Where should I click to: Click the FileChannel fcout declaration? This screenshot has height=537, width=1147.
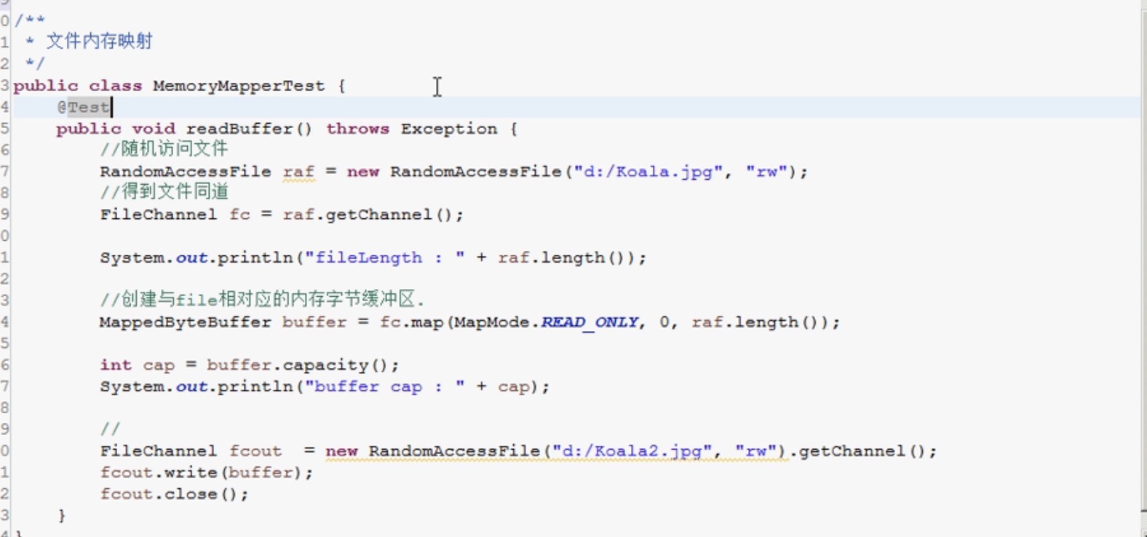(191, 451)
